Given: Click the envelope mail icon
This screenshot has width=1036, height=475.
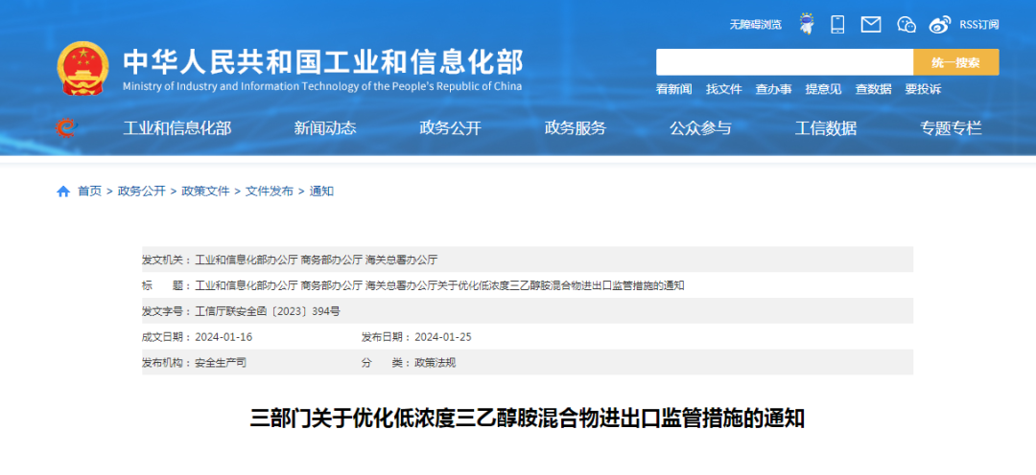Looking at the screenshot, I should 871,24.
